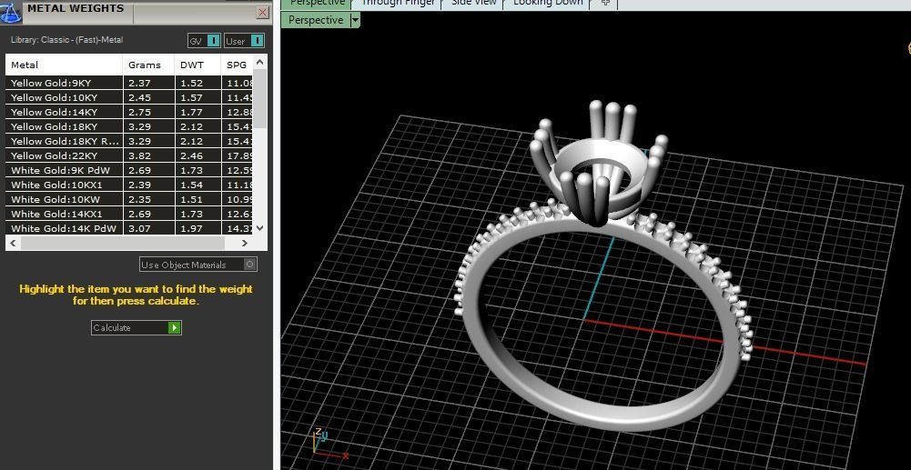Click the 1.52 DWT cell
Viewport: 911px width, 470px height.
pos(198,83)
